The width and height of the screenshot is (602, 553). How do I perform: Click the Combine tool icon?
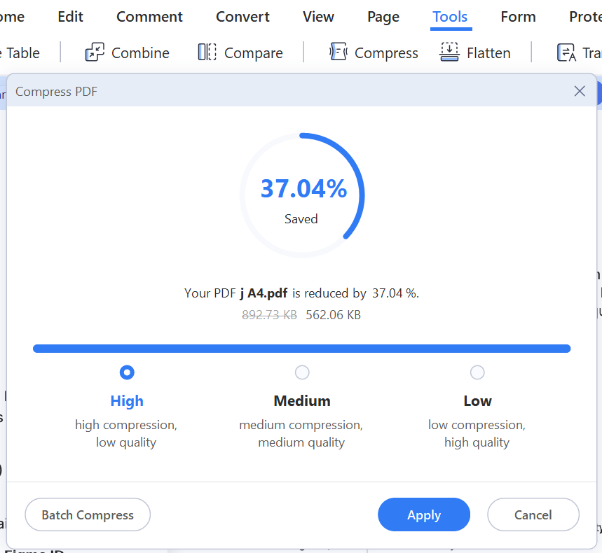pyautogui.click(x=95, y=52)
